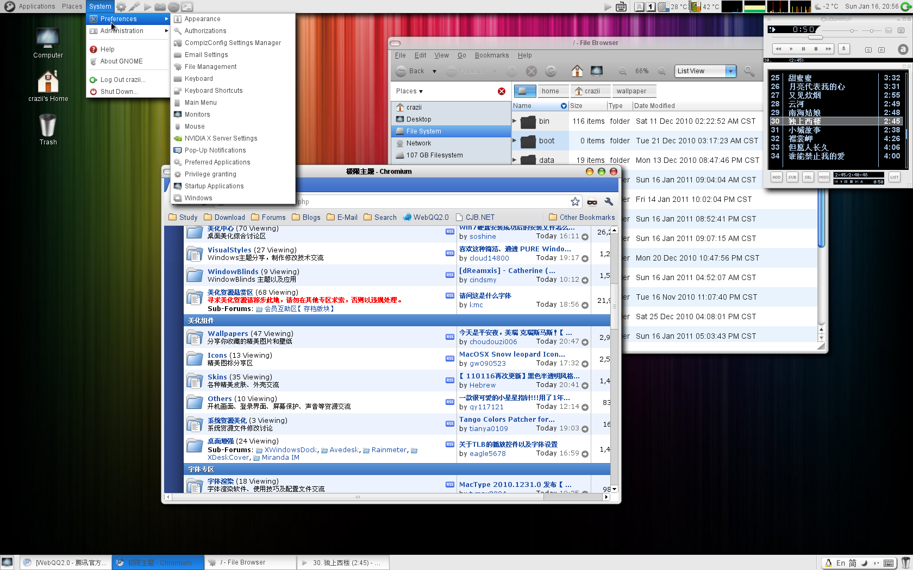Go to previous track in Audacious
913x570 pixels.
pyautogui.click(x=778, y=49)
